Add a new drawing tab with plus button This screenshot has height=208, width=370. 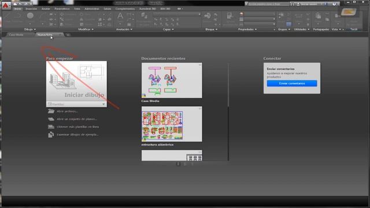[68, 35]
